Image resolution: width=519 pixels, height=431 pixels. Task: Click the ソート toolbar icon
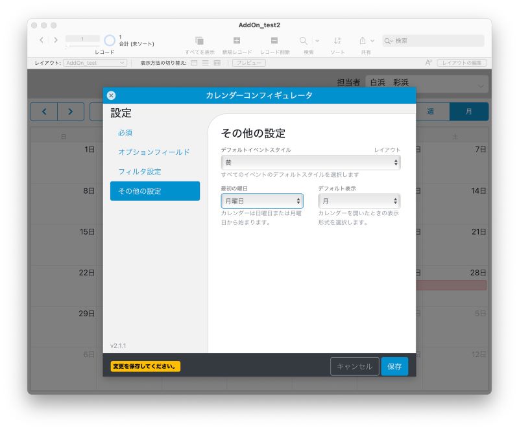pyautogui.click(x=337, y=41)
